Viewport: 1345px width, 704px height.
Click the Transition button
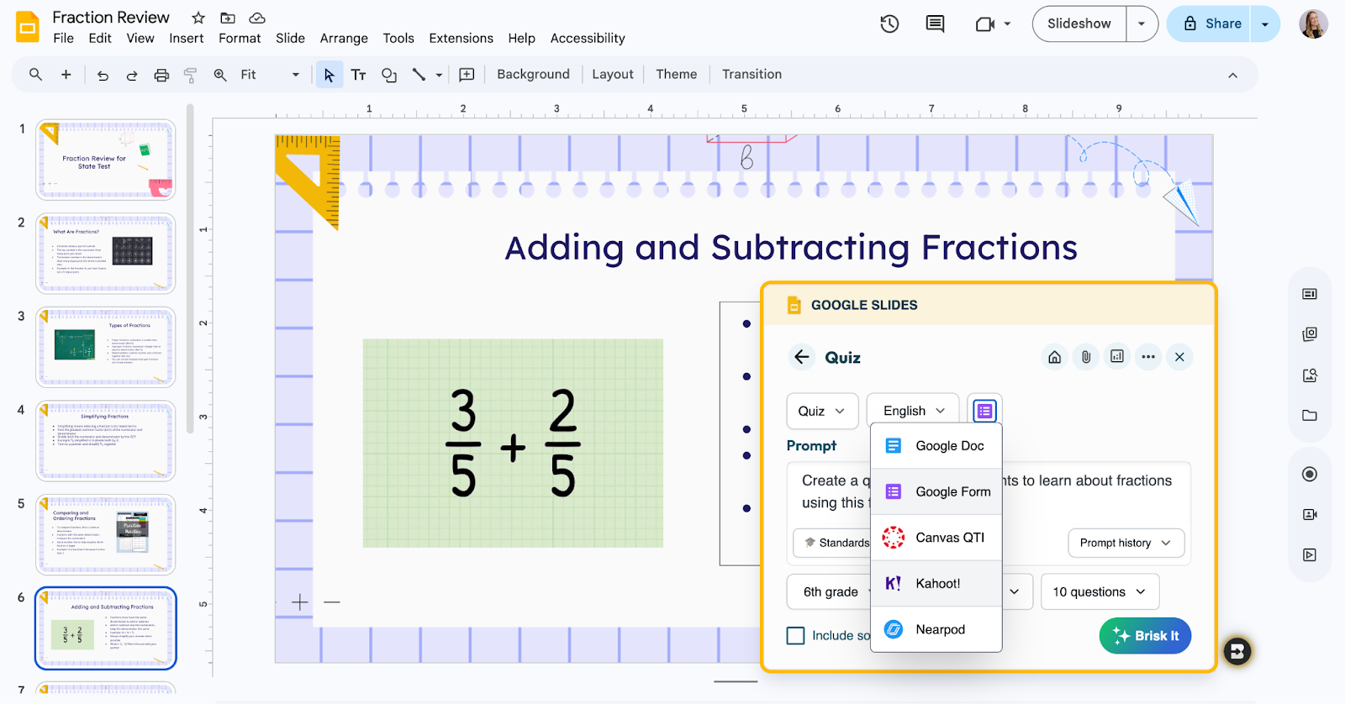752,75
